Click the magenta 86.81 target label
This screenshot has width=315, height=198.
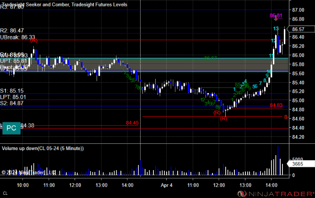point(276,16)
